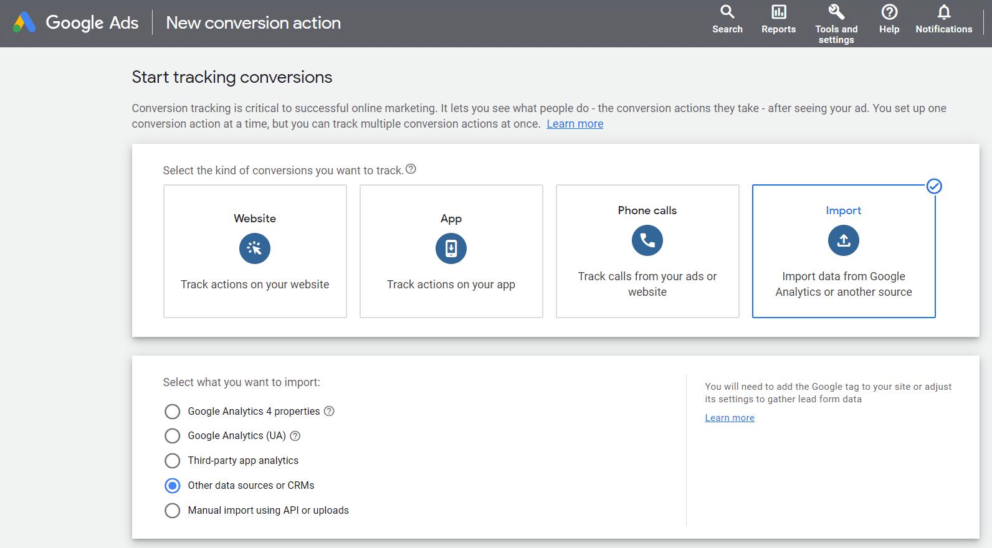Viewport: 992px width, 548px height.
Task: Click the Google Ads logo icon
Action: click(x=24, y=22)
